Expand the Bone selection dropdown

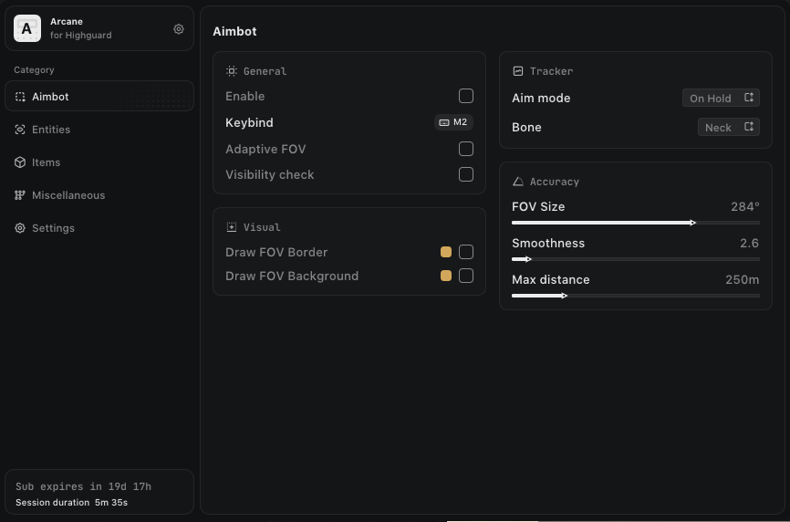(728, 128)
